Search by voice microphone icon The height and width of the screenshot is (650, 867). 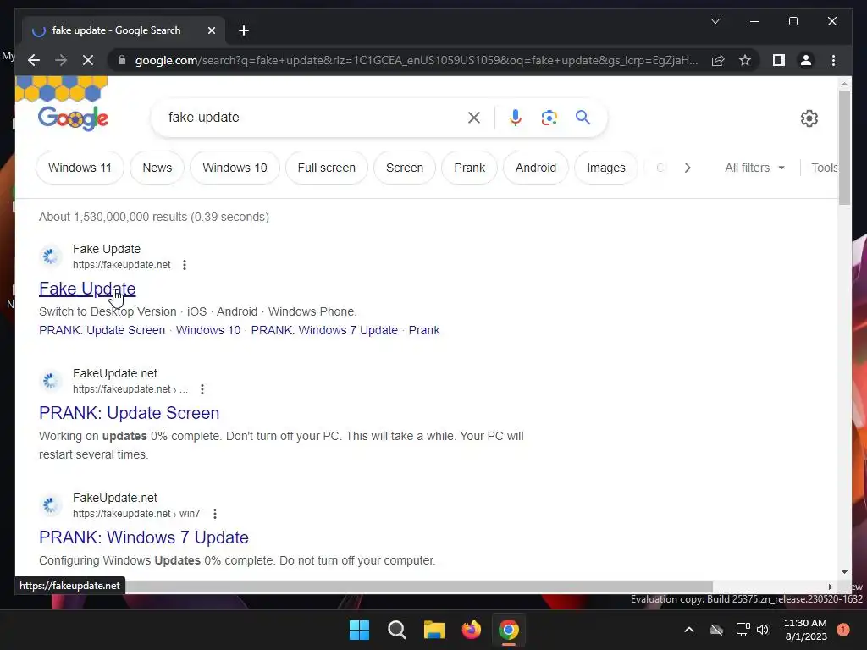tap(516, 117)
